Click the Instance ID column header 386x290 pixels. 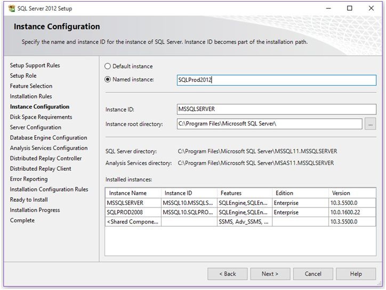(x=189, y=193)
